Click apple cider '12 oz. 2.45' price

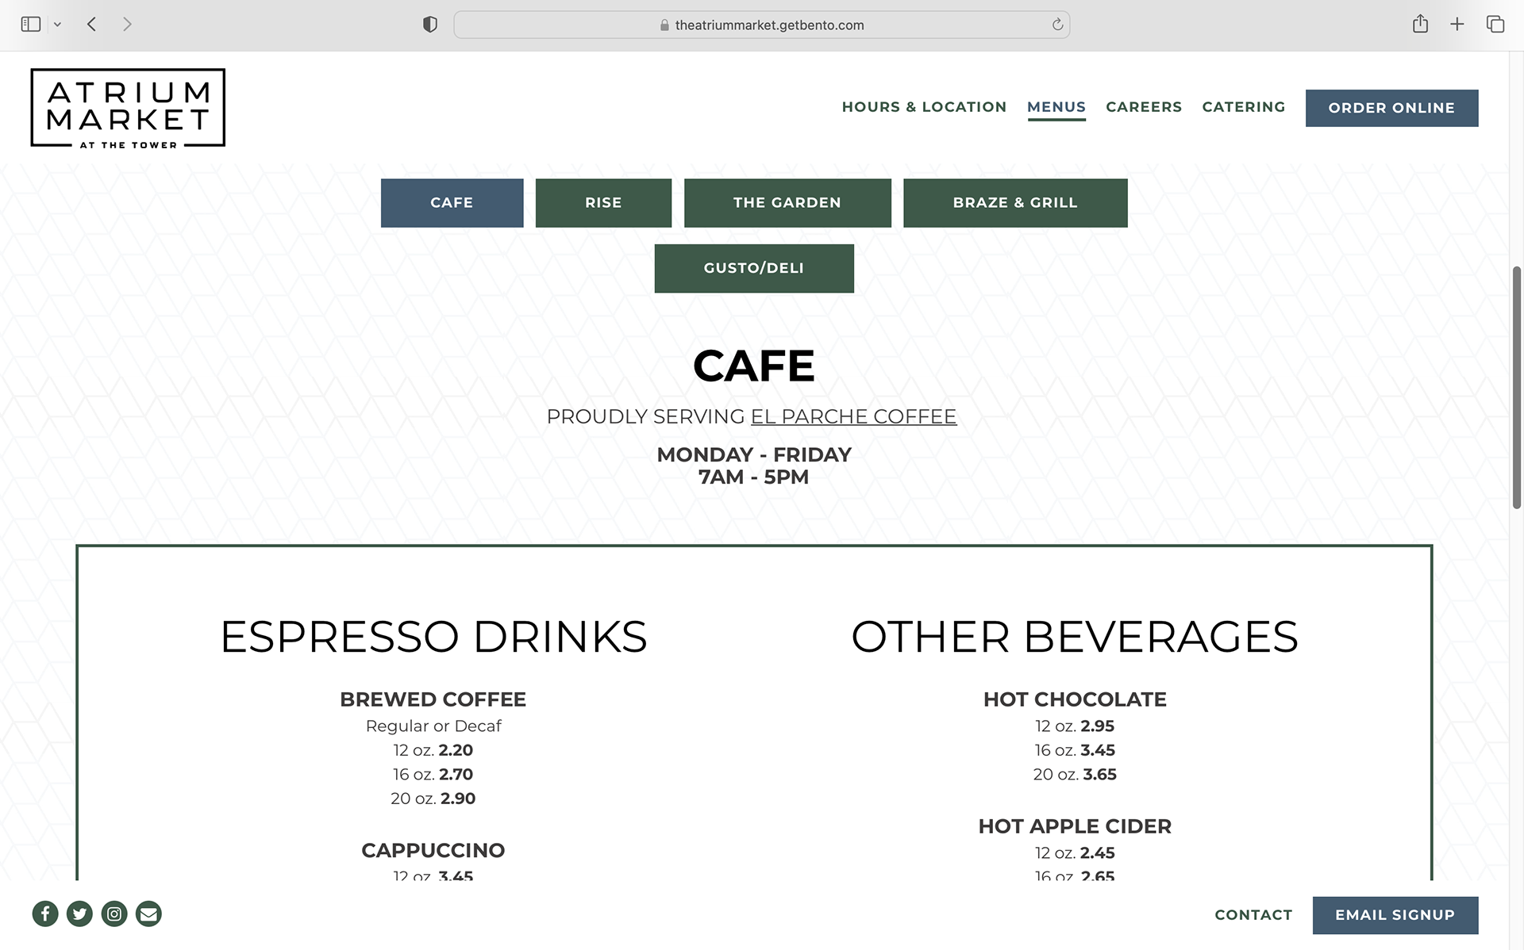[x=1075, y=852]
